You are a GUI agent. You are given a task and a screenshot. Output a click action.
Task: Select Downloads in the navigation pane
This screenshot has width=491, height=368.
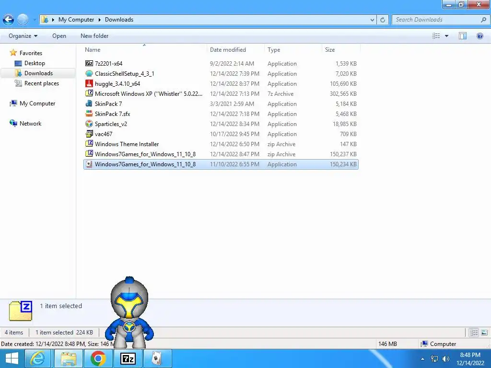38,73
